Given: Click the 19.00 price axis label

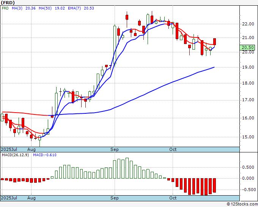Looking at the screenshot, I should point(248,67).
